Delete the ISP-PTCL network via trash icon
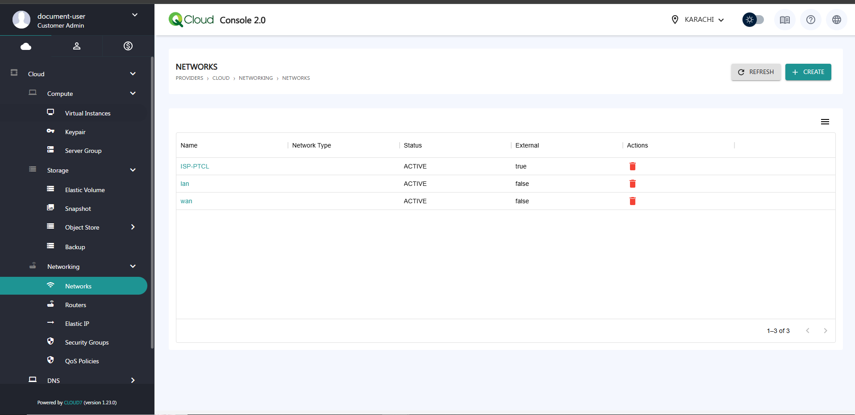Viewport: 855px width, 415px height. [x=632, y=166]
